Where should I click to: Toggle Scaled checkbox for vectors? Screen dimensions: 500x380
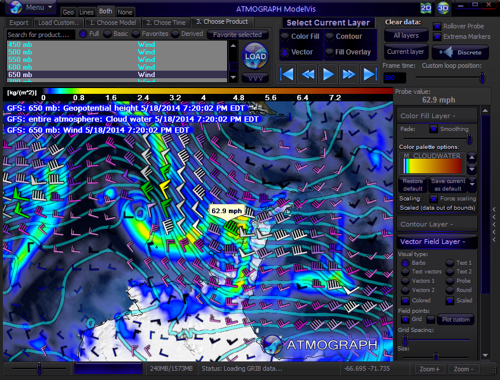click(x=450, y=301)
